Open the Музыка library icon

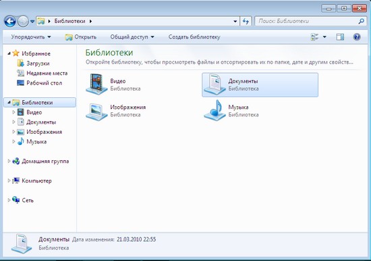(215, 110)
